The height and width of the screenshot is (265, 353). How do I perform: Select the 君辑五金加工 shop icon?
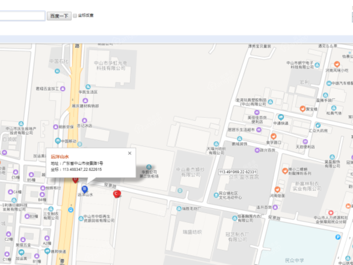63,88
